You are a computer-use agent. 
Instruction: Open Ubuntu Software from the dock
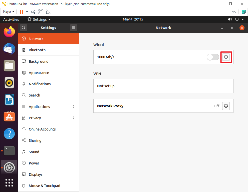9,116
